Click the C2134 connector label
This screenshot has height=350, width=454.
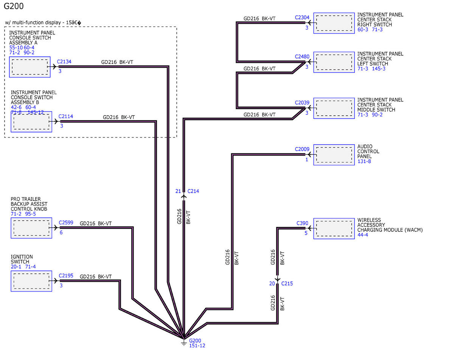(x=64, y=61)
